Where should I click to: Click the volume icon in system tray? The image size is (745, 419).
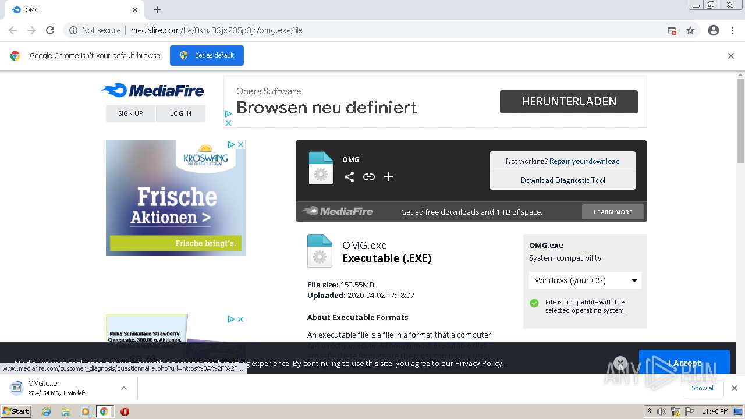coord(662,411)
